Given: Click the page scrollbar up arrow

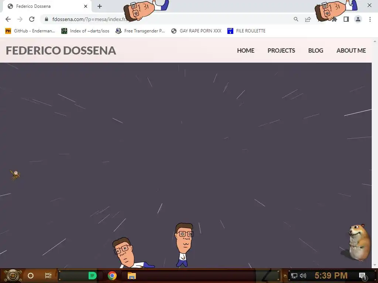Looking at the screenshot, I should [375, 41].
